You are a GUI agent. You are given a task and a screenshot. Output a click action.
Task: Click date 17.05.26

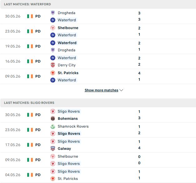13,145
